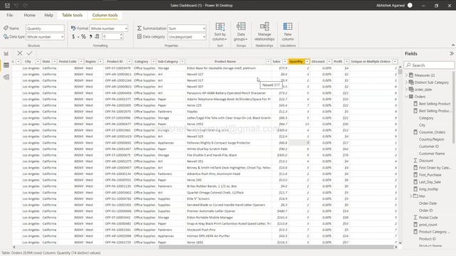Switch to Home tab

pos(29,15)
